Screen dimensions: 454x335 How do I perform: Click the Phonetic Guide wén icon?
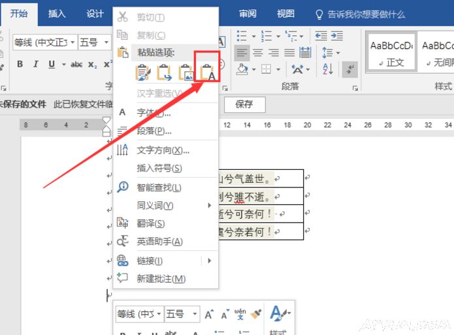point(240,314)
